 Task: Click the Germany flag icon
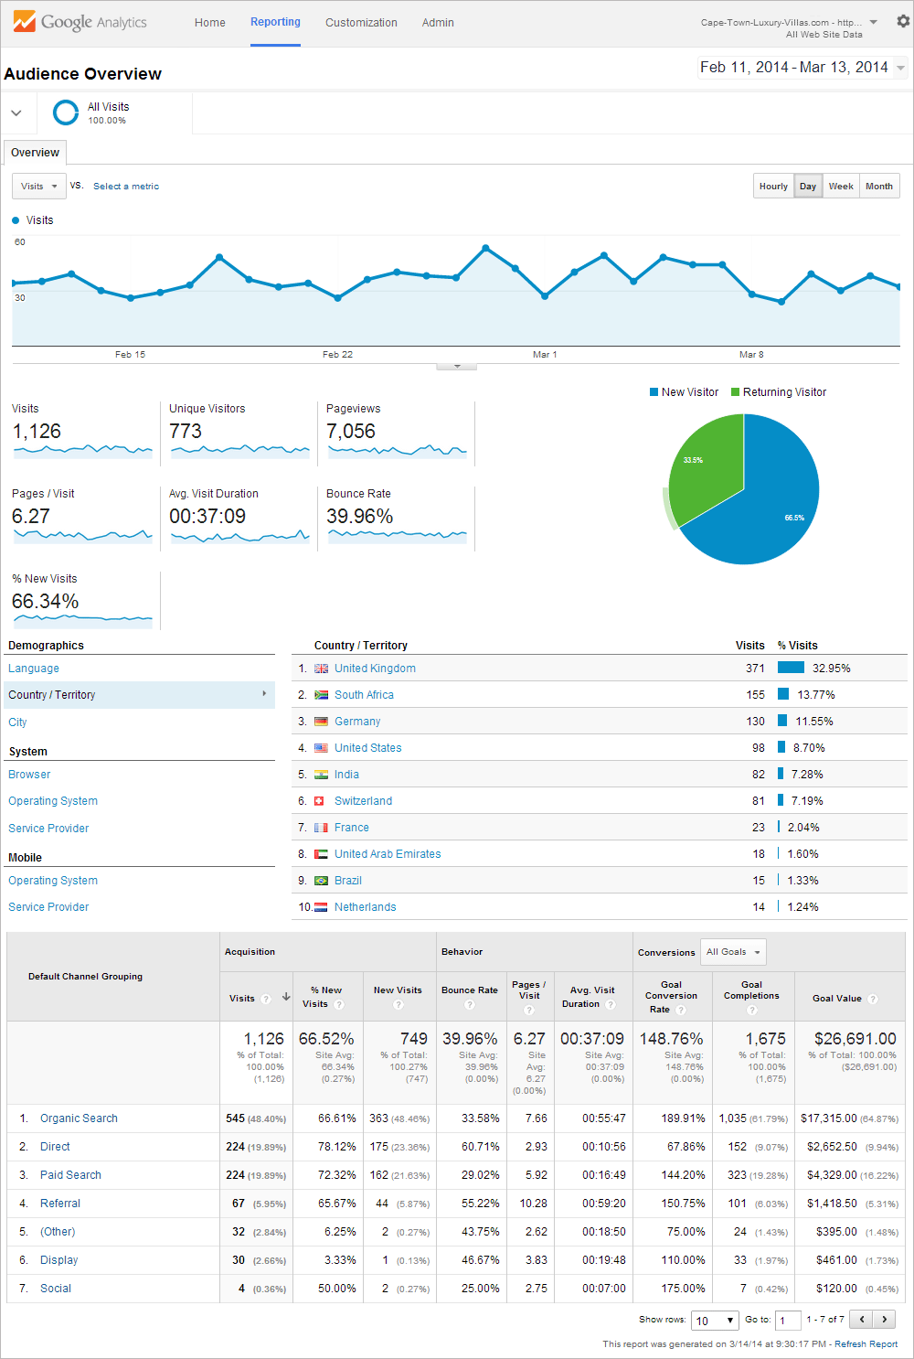(x=321, y=722)
